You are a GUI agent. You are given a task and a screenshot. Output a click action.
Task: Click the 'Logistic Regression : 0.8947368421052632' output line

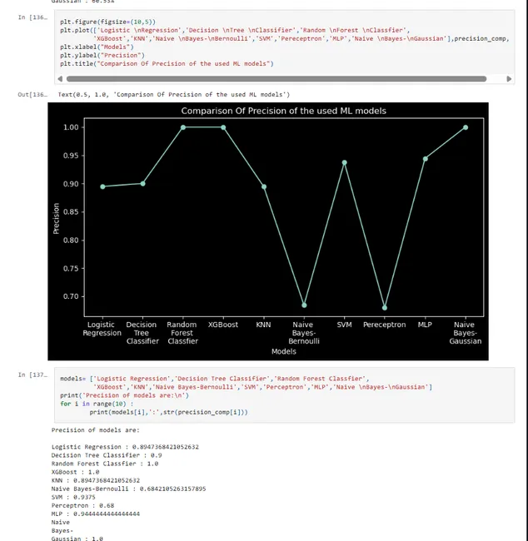125,447
